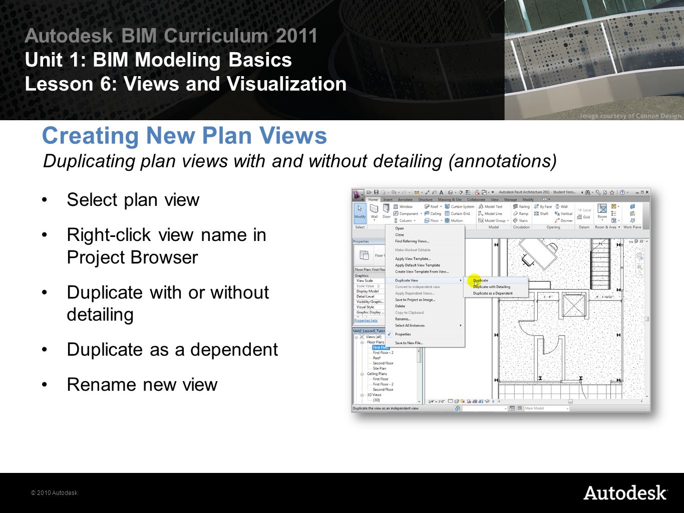Select Second Floor under Ceiling Plans
Image resolution: width=684 pixels, height=513 pixels.
click(x=383, y=389)
